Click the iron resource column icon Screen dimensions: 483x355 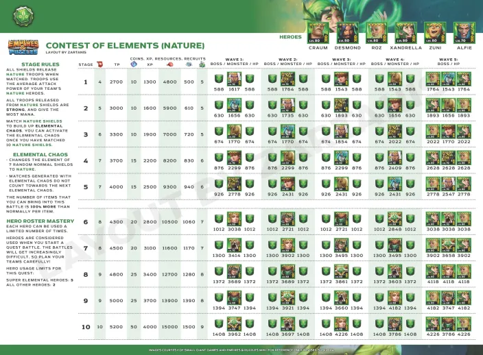coord(190,64)
